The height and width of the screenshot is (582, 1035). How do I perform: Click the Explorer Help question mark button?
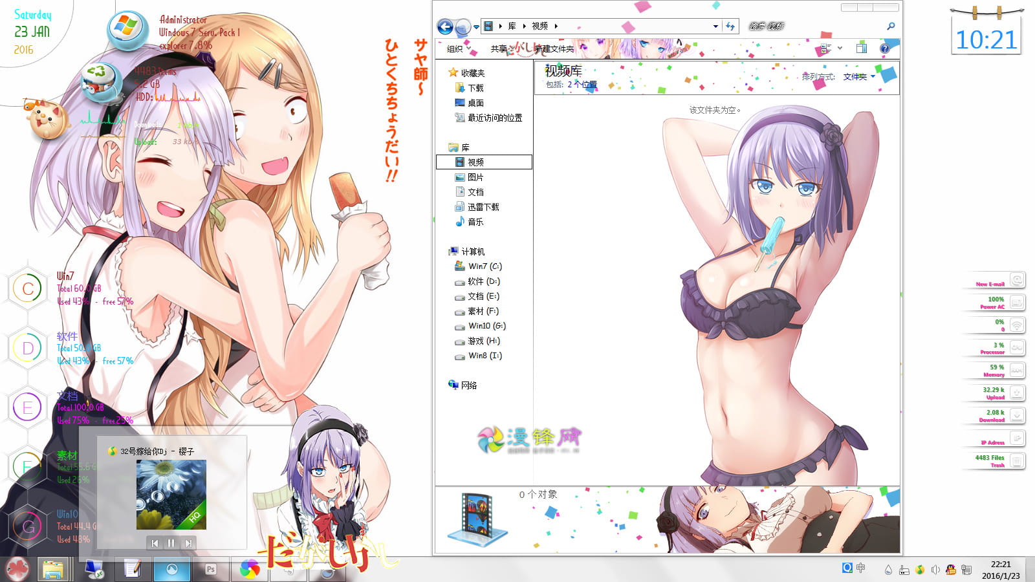885,48
